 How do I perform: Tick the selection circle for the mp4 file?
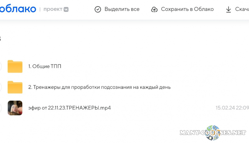[1, 108]
